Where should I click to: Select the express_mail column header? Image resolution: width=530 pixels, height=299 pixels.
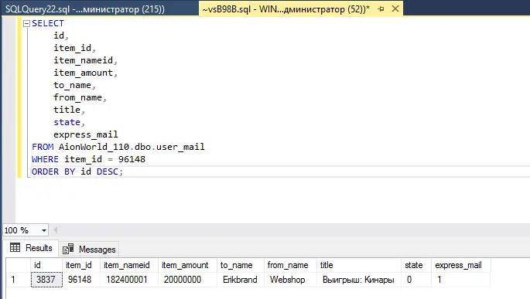461,265
